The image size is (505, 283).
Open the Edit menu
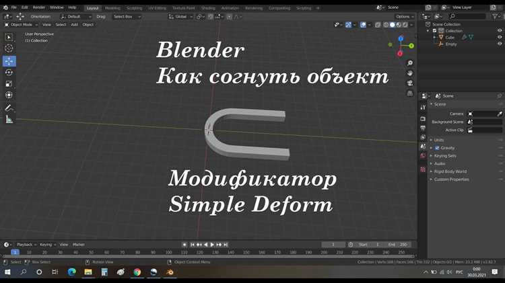pyautogui.click(x=25, y=7)
